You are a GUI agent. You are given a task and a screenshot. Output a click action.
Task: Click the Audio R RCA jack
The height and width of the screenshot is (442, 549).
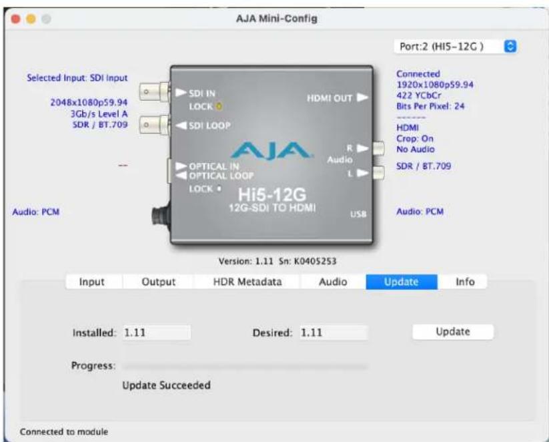pos(378,148)
